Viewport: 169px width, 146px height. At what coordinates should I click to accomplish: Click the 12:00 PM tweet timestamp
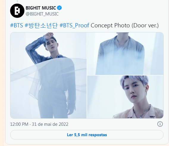pos(19,124)
